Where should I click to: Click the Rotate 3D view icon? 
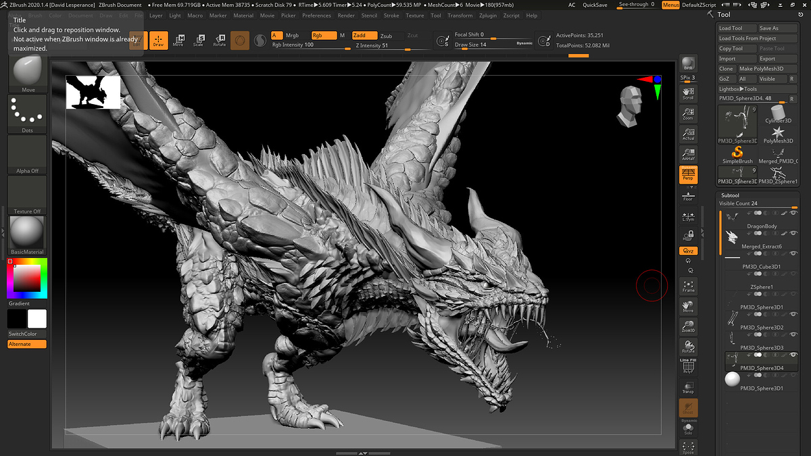pyautogui.click(x=688, y=347)
